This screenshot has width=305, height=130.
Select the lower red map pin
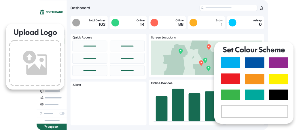tap(201, 63)
